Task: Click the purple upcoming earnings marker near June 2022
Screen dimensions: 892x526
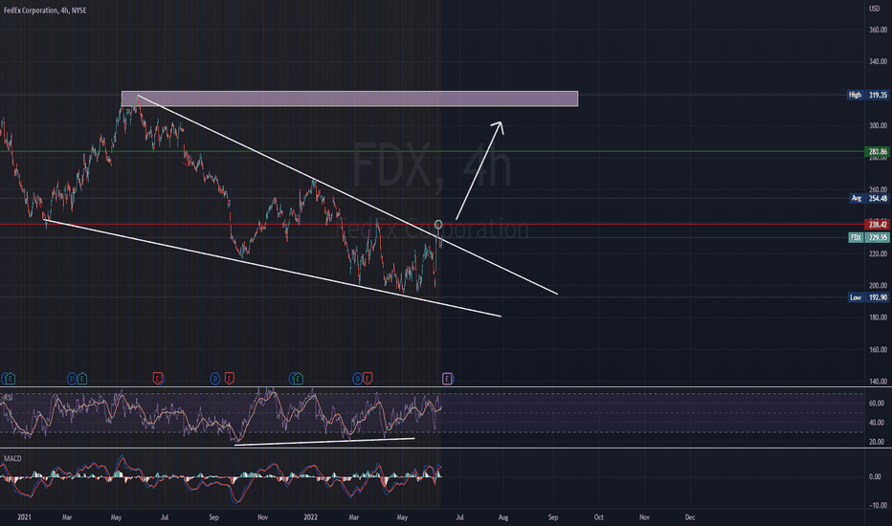Action: [x=447, y=379]
